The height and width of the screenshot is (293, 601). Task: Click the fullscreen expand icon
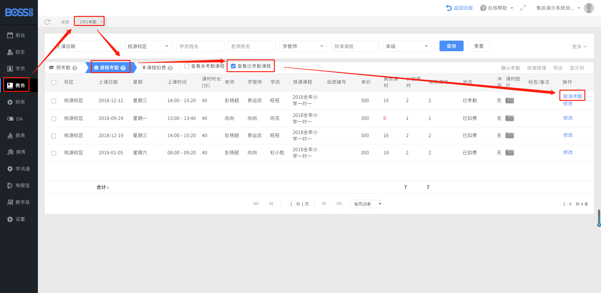(x=523, y=8)
